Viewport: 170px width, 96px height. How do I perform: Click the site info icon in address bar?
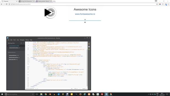pos(10,4)
